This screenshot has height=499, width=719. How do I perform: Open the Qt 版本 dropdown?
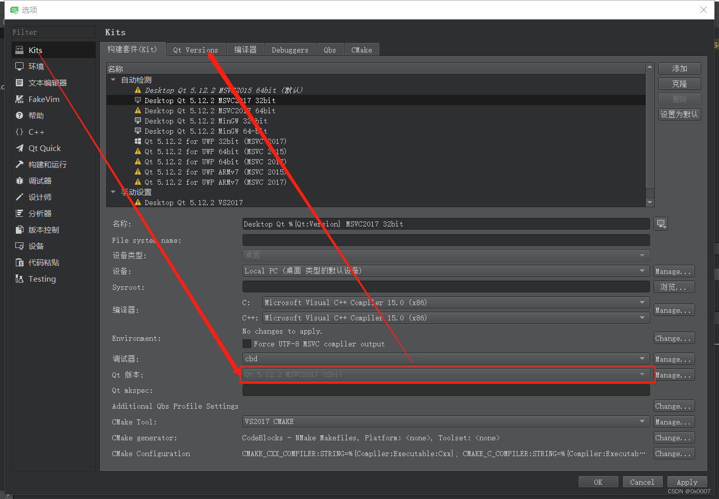click(x=642, y=375)
